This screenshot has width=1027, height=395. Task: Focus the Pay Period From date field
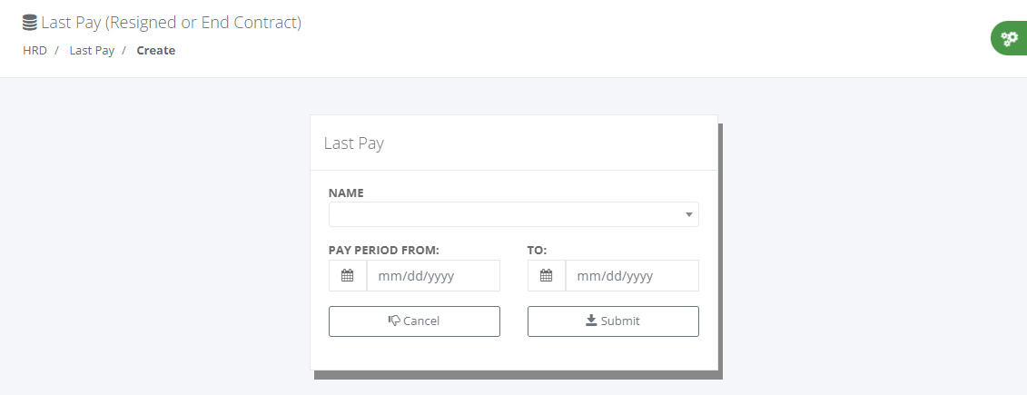pyautogui.click(x=432, y=276)
